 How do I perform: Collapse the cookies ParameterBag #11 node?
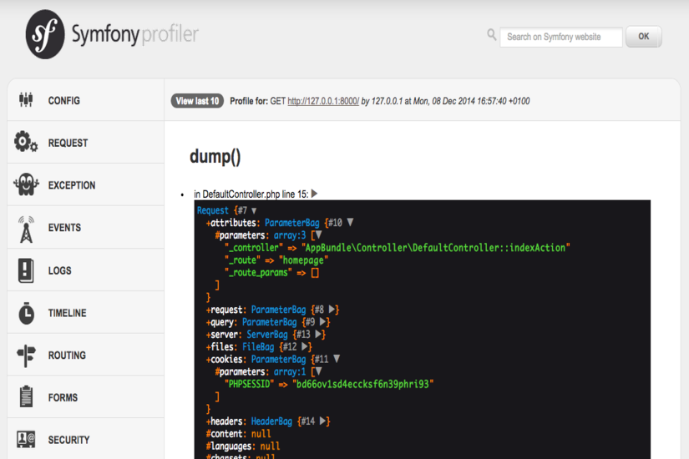tap(337, 358)
